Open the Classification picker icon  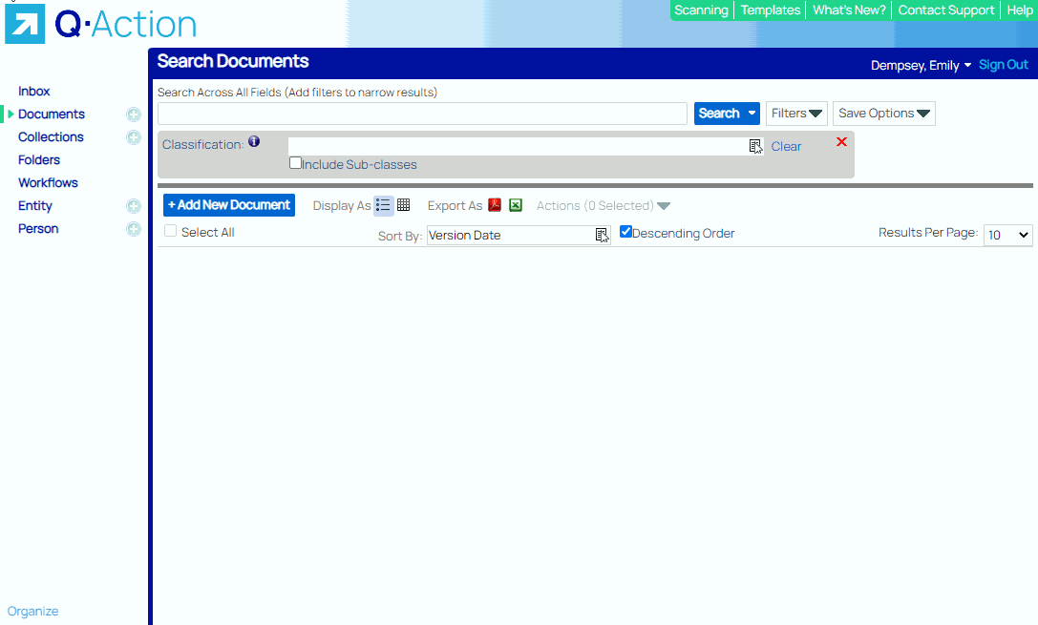coord(755,146)
